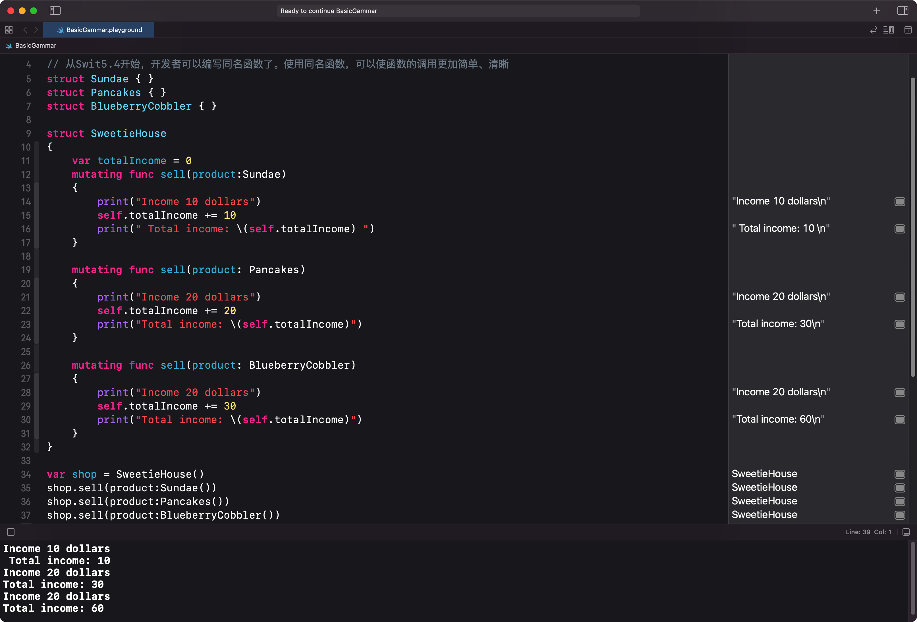This screenshot has height=622, width=917.
Task: Click the debug area stop square button
Action: click(x=11, y=532)
